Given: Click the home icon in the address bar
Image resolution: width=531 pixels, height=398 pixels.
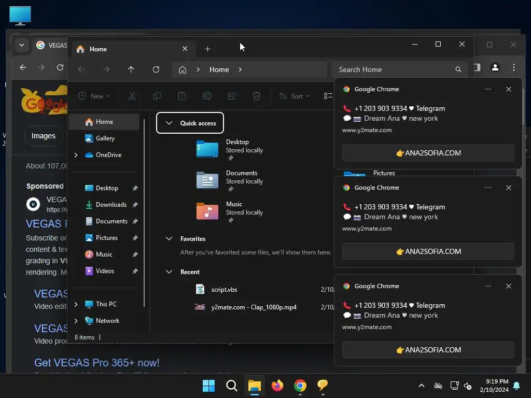Looking at the screenshot, I should [183, 70].
